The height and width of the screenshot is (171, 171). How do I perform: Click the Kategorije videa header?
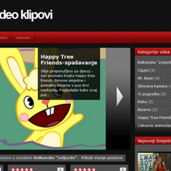point(153,52)
